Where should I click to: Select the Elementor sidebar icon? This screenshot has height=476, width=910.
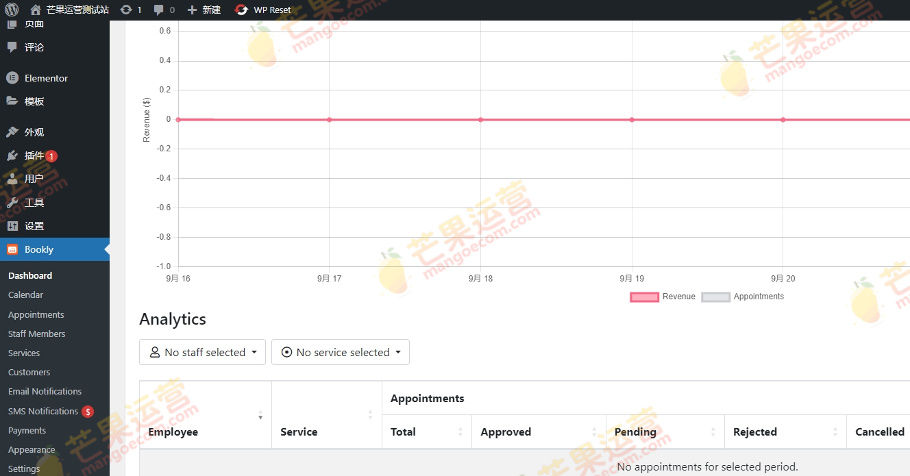12,77
